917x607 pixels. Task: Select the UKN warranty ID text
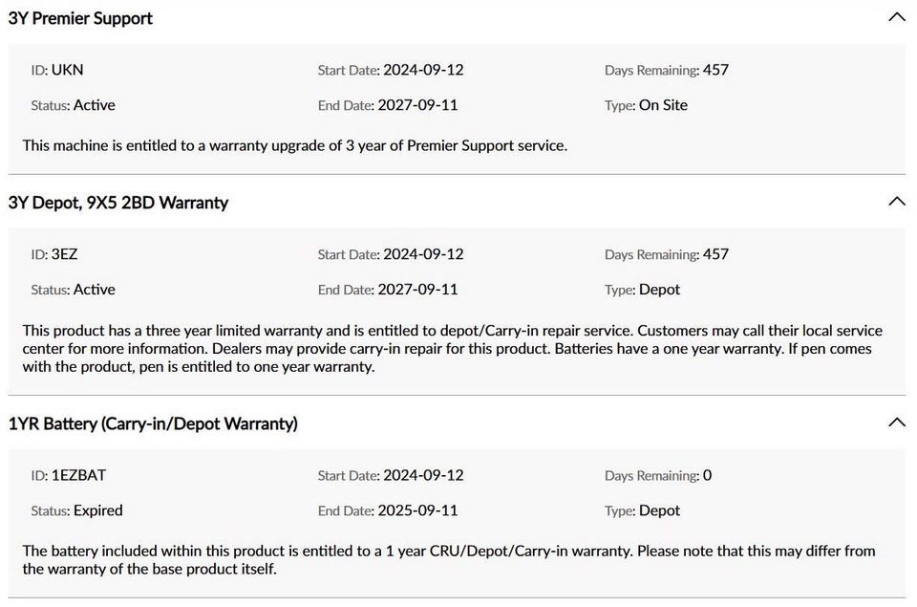pyautogui.click(x=67, y=70)
